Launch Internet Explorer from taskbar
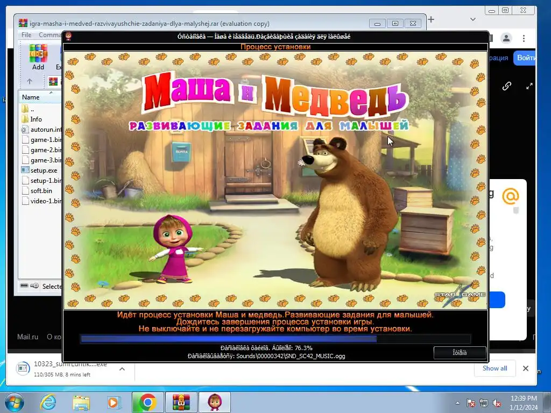The height and width of the screenshot is (413, 551). [x=48, y=402]
